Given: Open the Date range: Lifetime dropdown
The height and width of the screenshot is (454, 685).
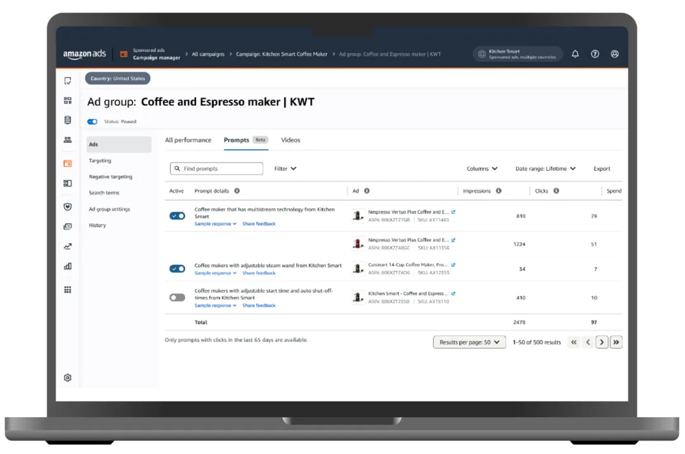Looking at the screenshot, I should click(545, 169).
